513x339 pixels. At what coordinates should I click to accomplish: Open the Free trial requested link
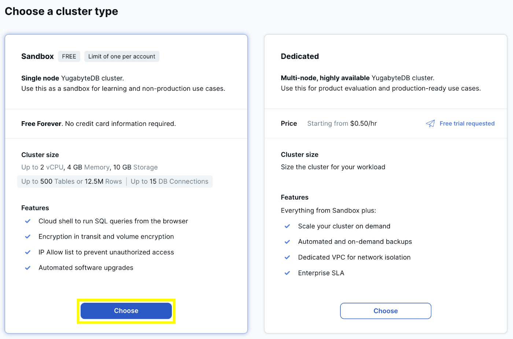(467, 123)
